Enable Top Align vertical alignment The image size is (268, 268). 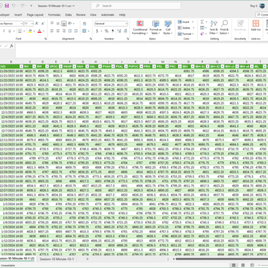[52, 23]
